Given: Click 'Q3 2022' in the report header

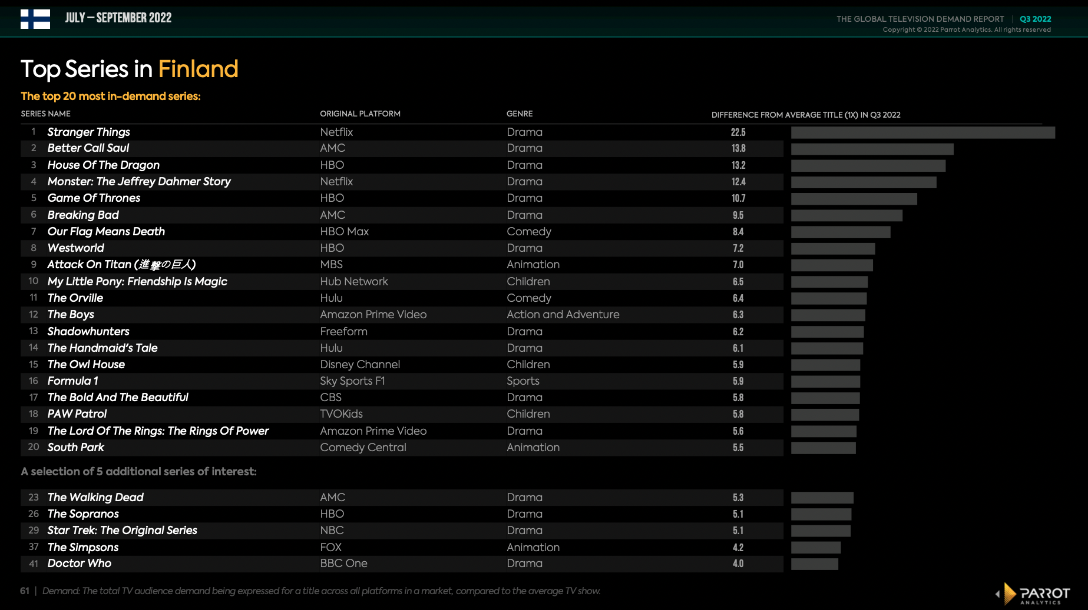Looking at the screenshot, I should (1036, 19).
